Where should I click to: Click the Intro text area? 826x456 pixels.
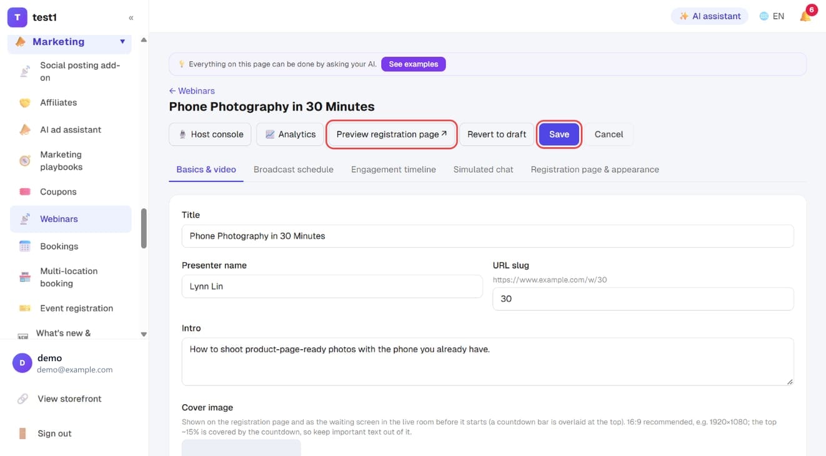click(487, 362)
